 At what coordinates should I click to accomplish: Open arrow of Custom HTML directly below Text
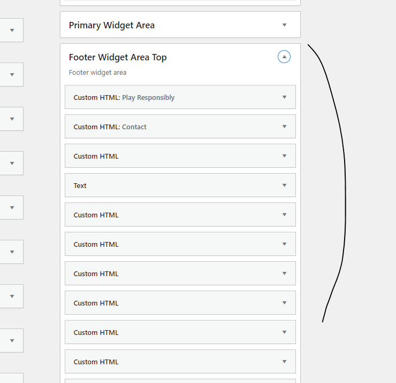pyautogui.click(x=284, y=215)
